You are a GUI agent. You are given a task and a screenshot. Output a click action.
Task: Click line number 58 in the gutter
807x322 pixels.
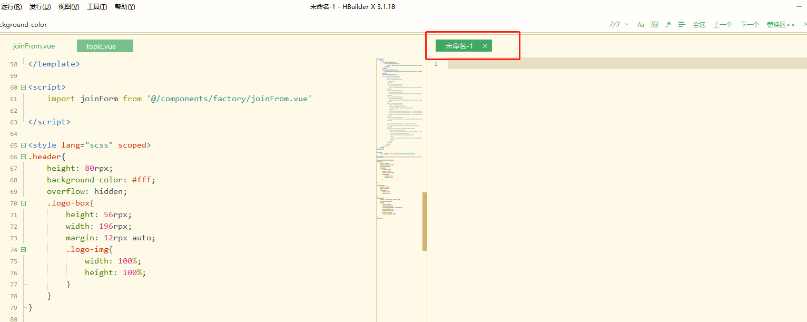pyautogui.click(x=14, y=64)
